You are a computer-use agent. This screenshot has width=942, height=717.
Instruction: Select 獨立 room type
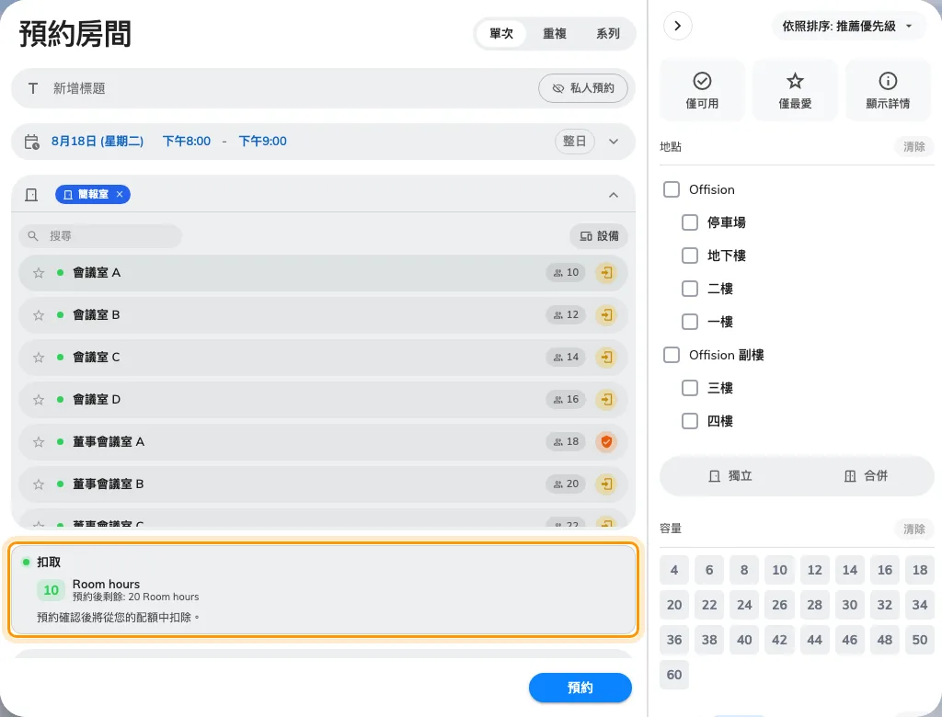729,476
